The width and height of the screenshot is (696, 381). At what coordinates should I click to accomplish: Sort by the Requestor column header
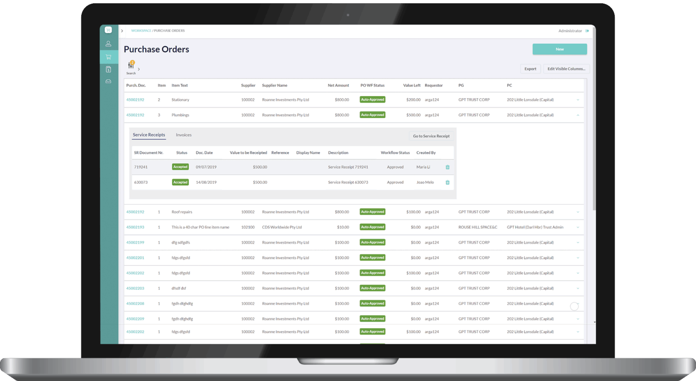click(x=434, y=85)
